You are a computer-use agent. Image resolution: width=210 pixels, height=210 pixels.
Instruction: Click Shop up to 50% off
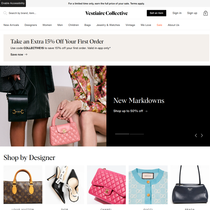click(130, 111)
